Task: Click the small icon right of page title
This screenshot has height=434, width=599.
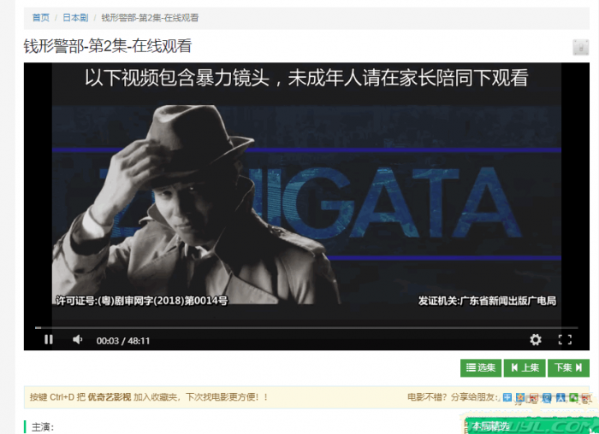Action: point(580,47)
